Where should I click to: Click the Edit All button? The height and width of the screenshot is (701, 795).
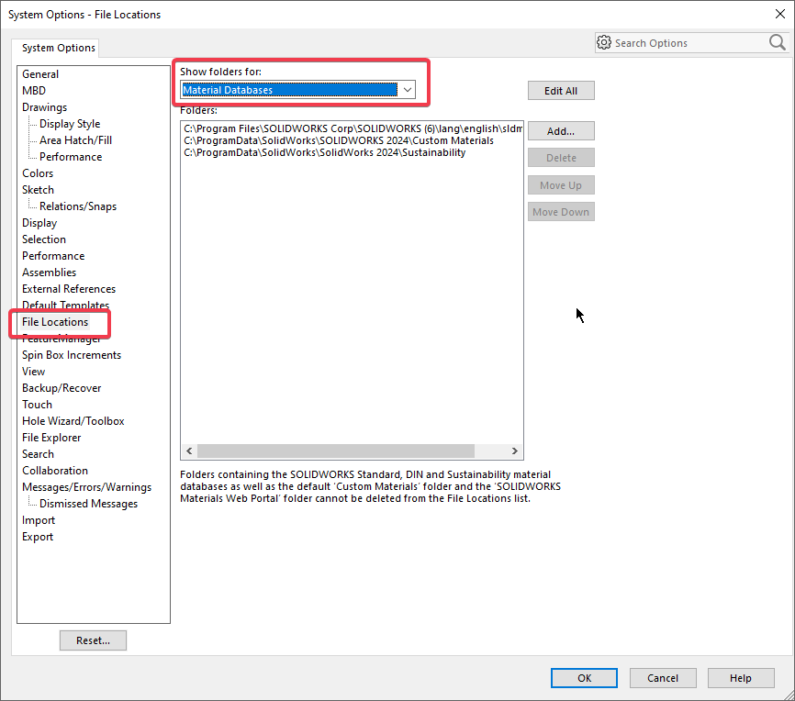pos(561,91)
